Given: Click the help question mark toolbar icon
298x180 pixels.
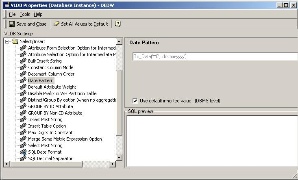Looking at the screenshot, I should coord(118,24).
